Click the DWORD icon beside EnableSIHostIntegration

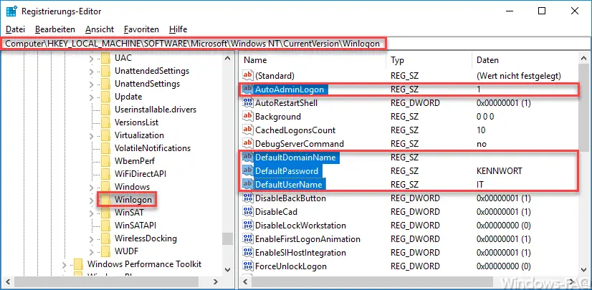pos(248,252)
